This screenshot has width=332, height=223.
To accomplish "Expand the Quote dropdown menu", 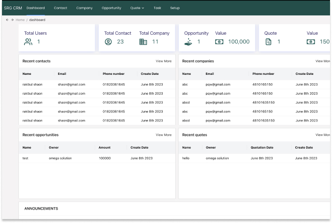I will tap(137, 8).
